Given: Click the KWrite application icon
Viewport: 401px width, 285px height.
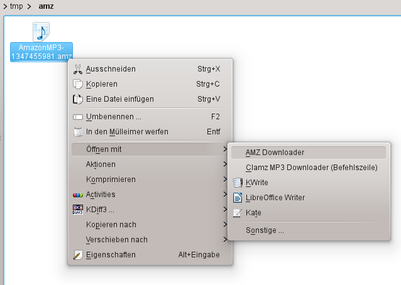Looking at the screenshot, I should pyautogui.click(x=238, y=183).
